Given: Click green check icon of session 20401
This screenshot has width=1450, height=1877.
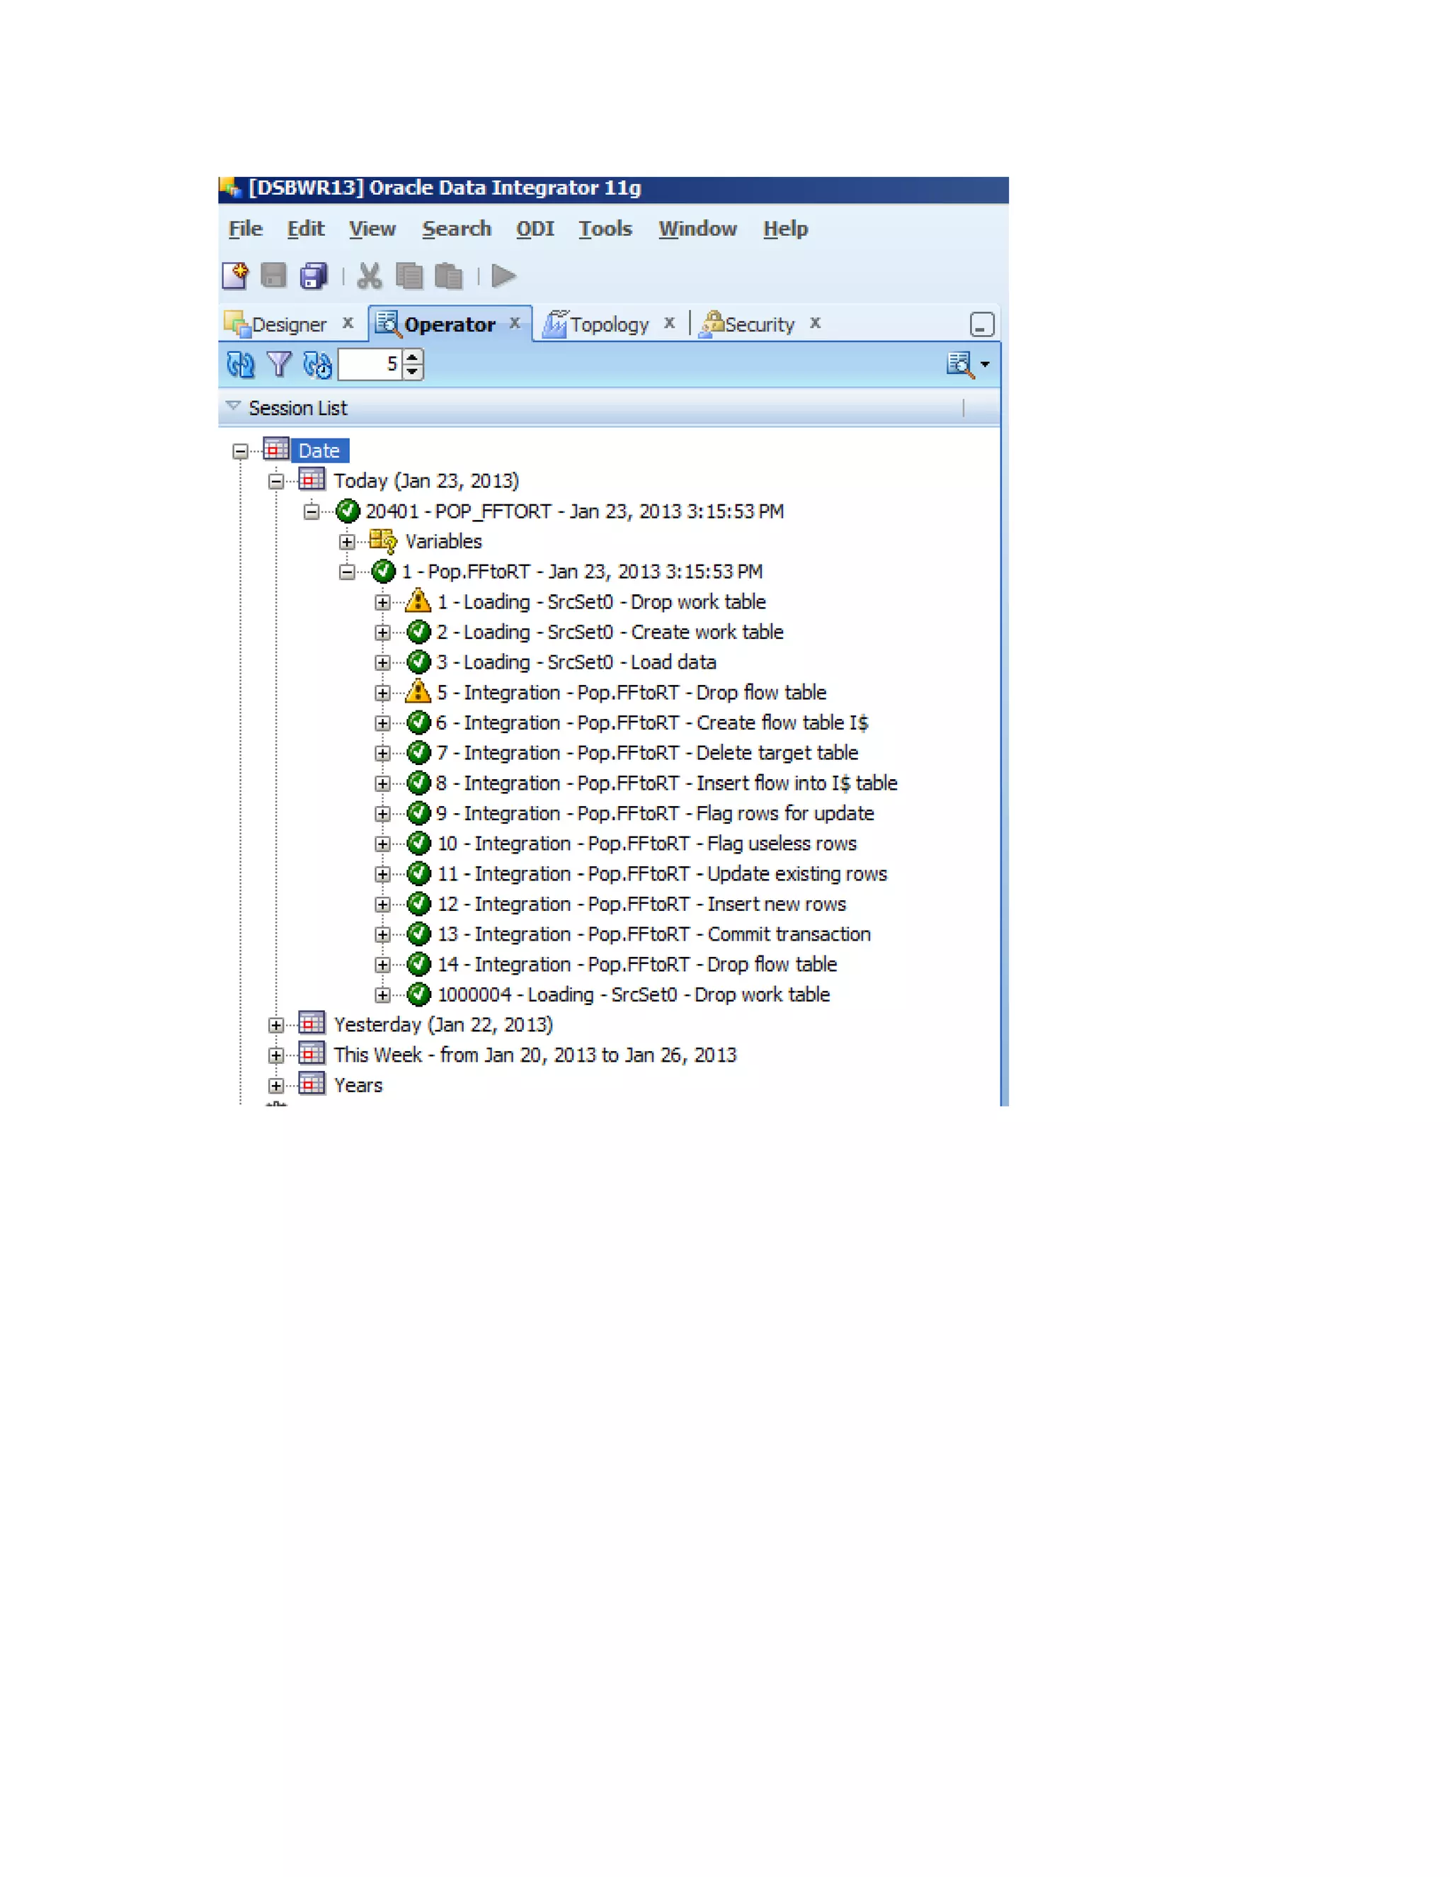Looking at the screenshot, I should click(347, 511).
